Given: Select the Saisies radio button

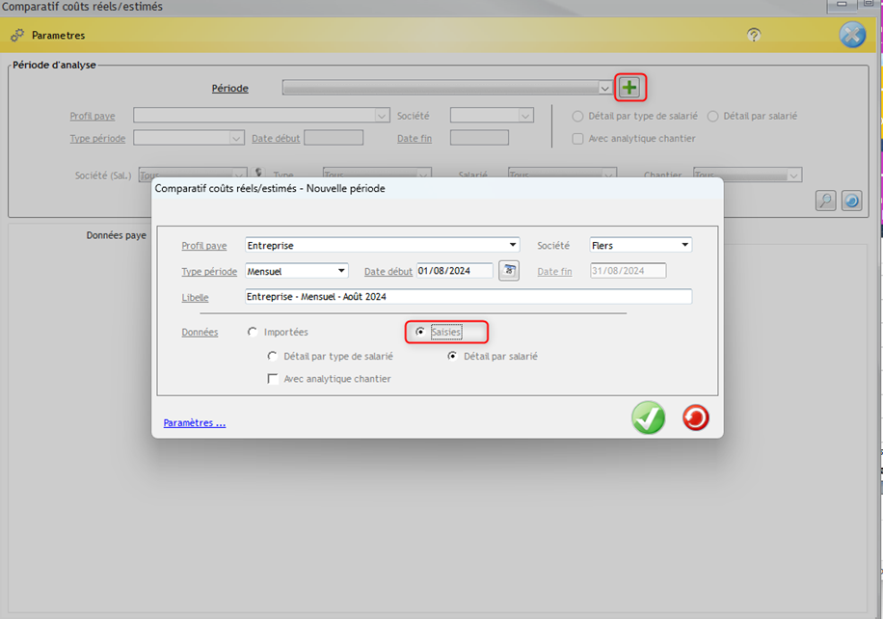Looking at the screenshot, I should [419, 332].
